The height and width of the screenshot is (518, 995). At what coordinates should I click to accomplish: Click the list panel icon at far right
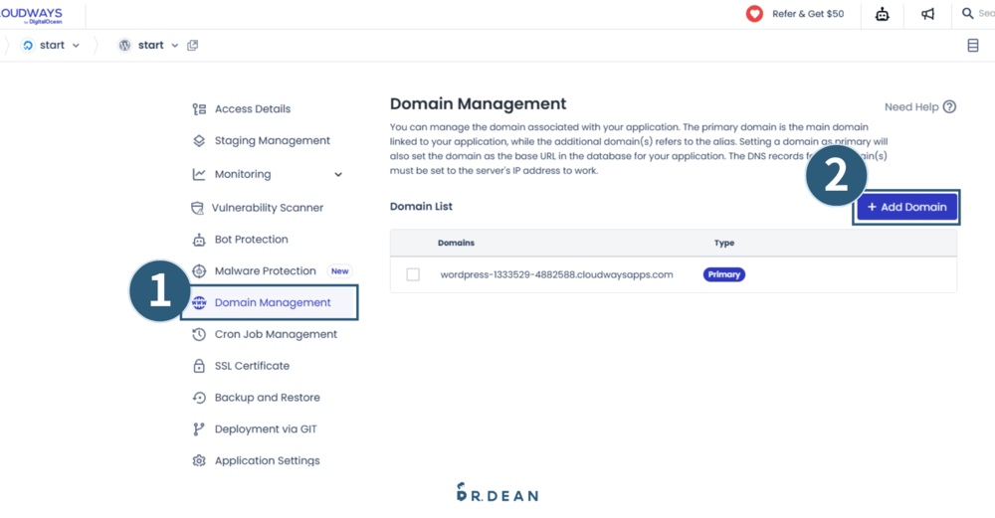pyautogui.click(x=972, y=46)
